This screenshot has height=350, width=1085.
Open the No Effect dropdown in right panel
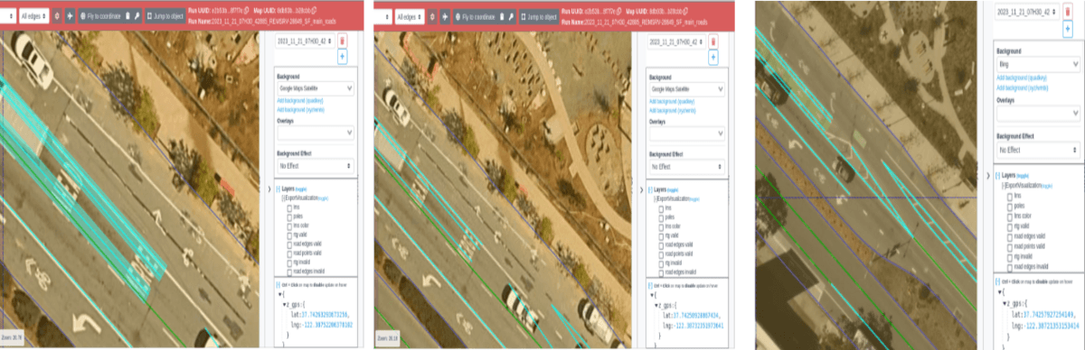coord(1038,150)
